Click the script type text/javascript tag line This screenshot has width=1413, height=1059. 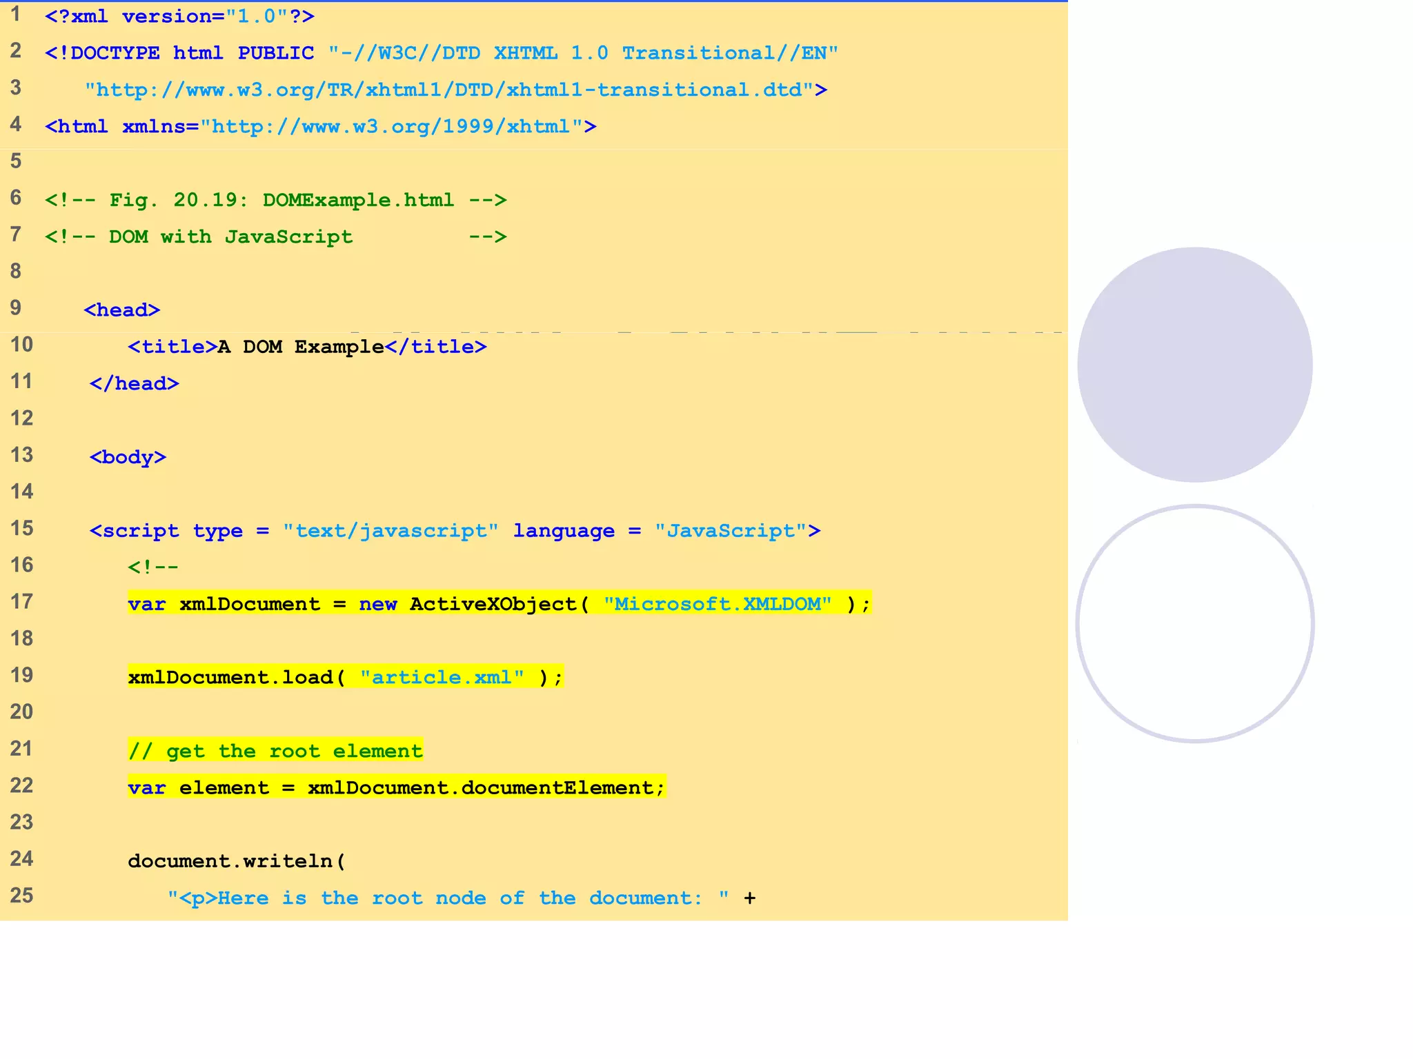coord(455,531)
